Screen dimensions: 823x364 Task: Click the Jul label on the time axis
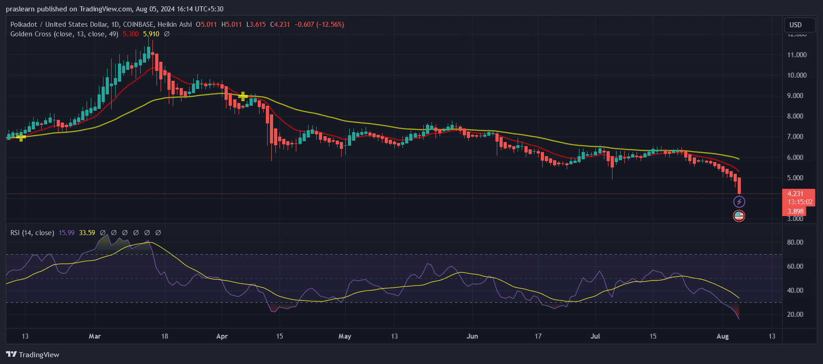click(x=595, y=336)
